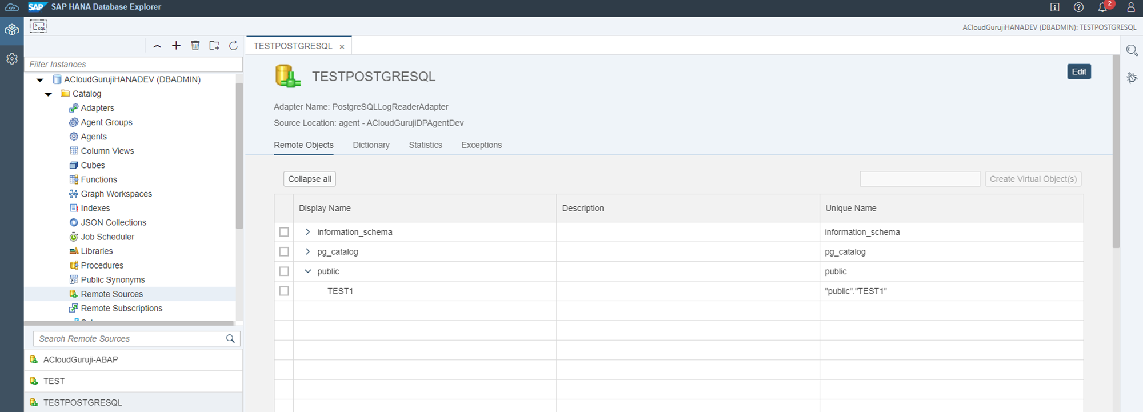
Task: Open settings gear in left sidebar
Action: (12, 59)
